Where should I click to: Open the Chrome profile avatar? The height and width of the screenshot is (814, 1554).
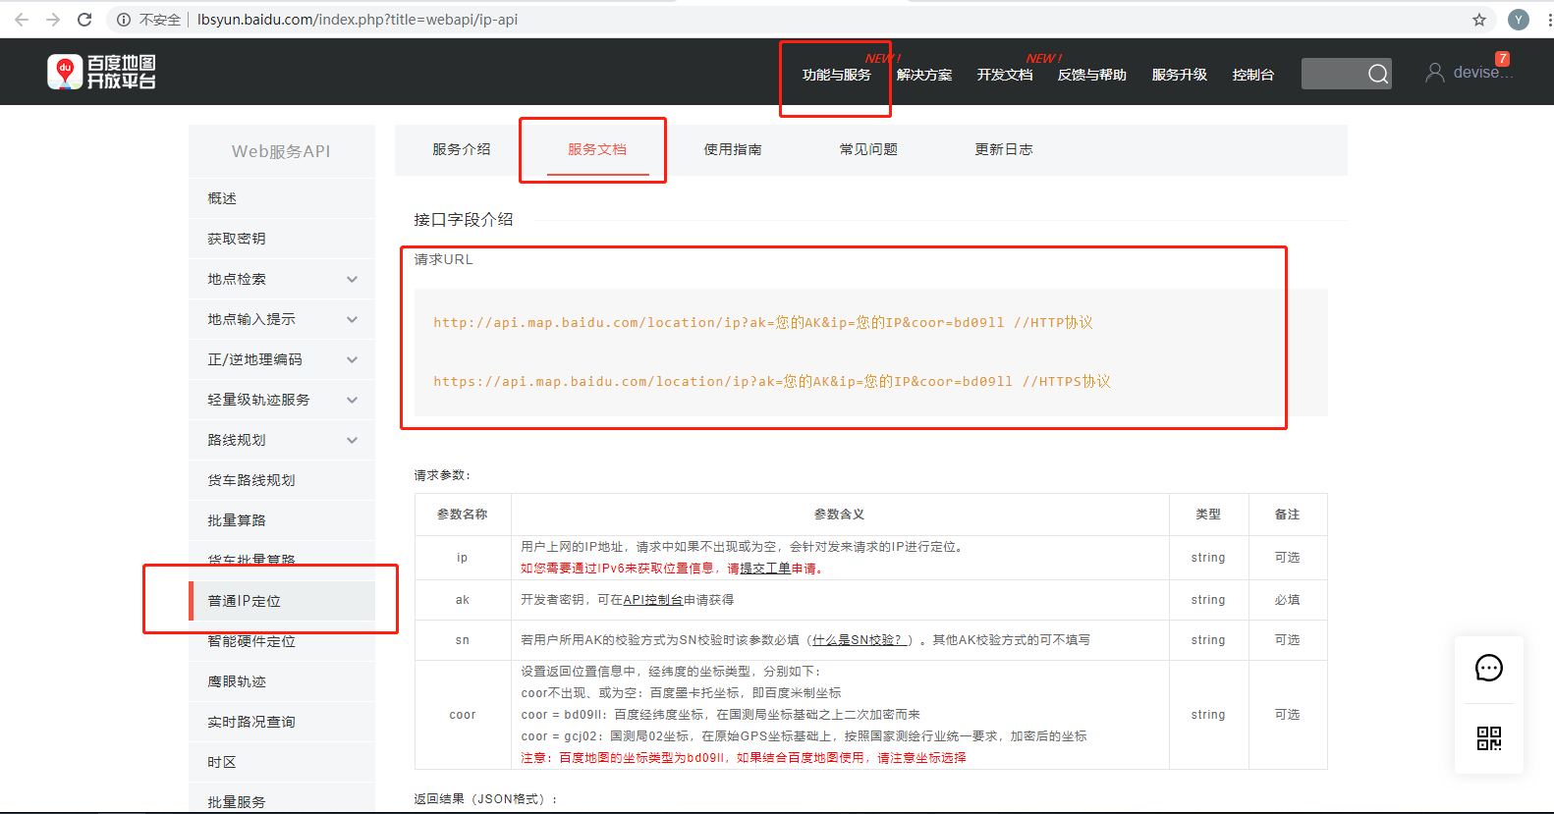(1519, 20)
